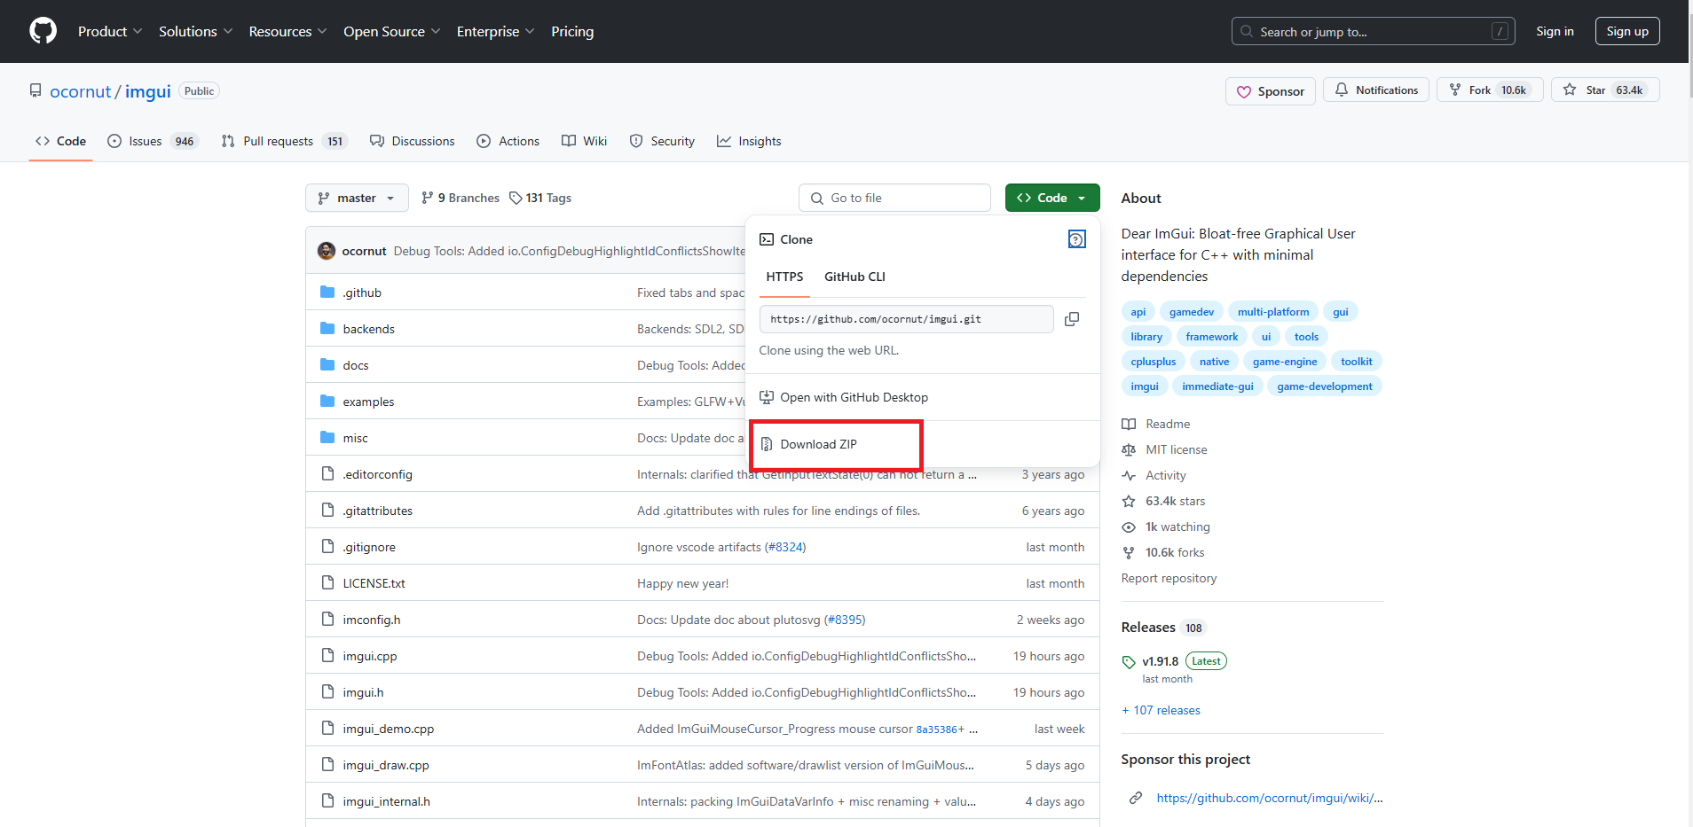This screenshot has height=827, width=1693.
Task: Choose Download ZIP
Action: [x=923, y=444]
